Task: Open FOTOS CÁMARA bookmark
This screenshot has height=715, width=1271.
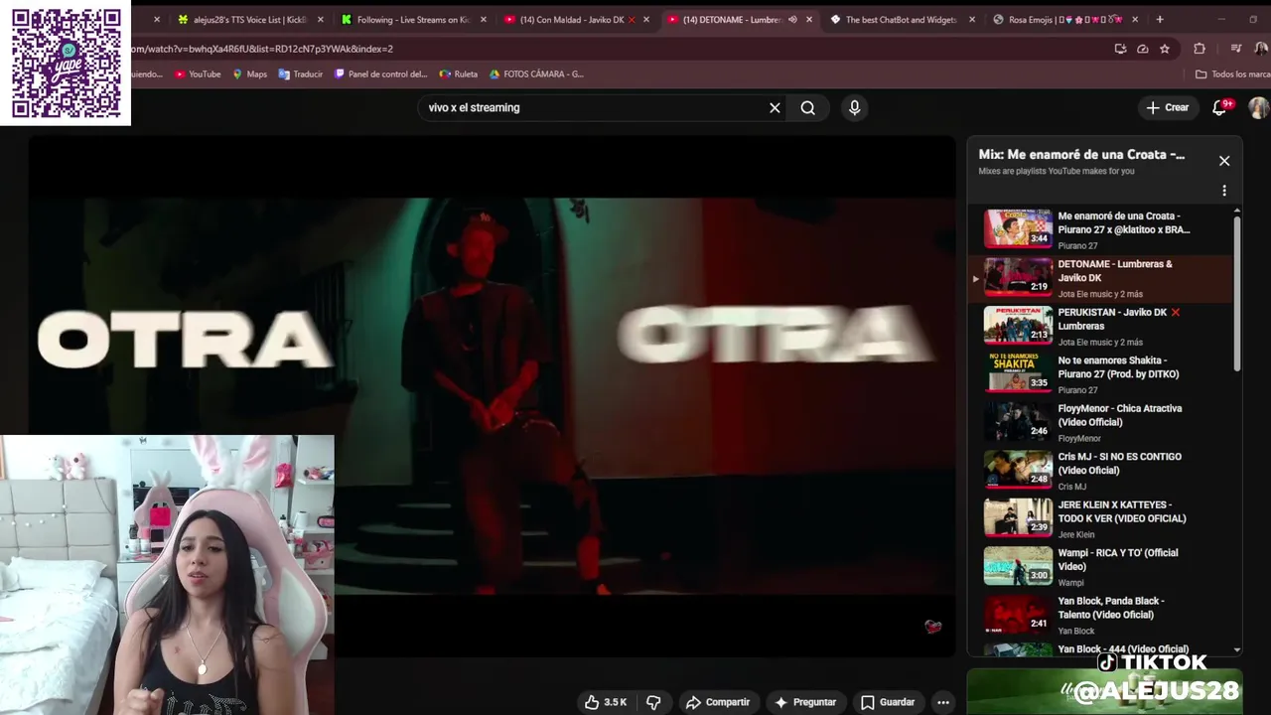Action: (536, 73)
